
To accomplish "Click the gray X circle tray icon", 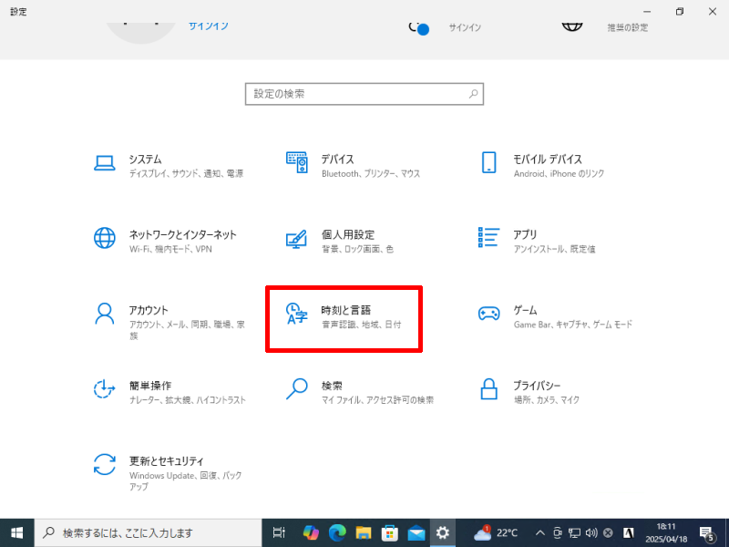I will pos(608,533).
